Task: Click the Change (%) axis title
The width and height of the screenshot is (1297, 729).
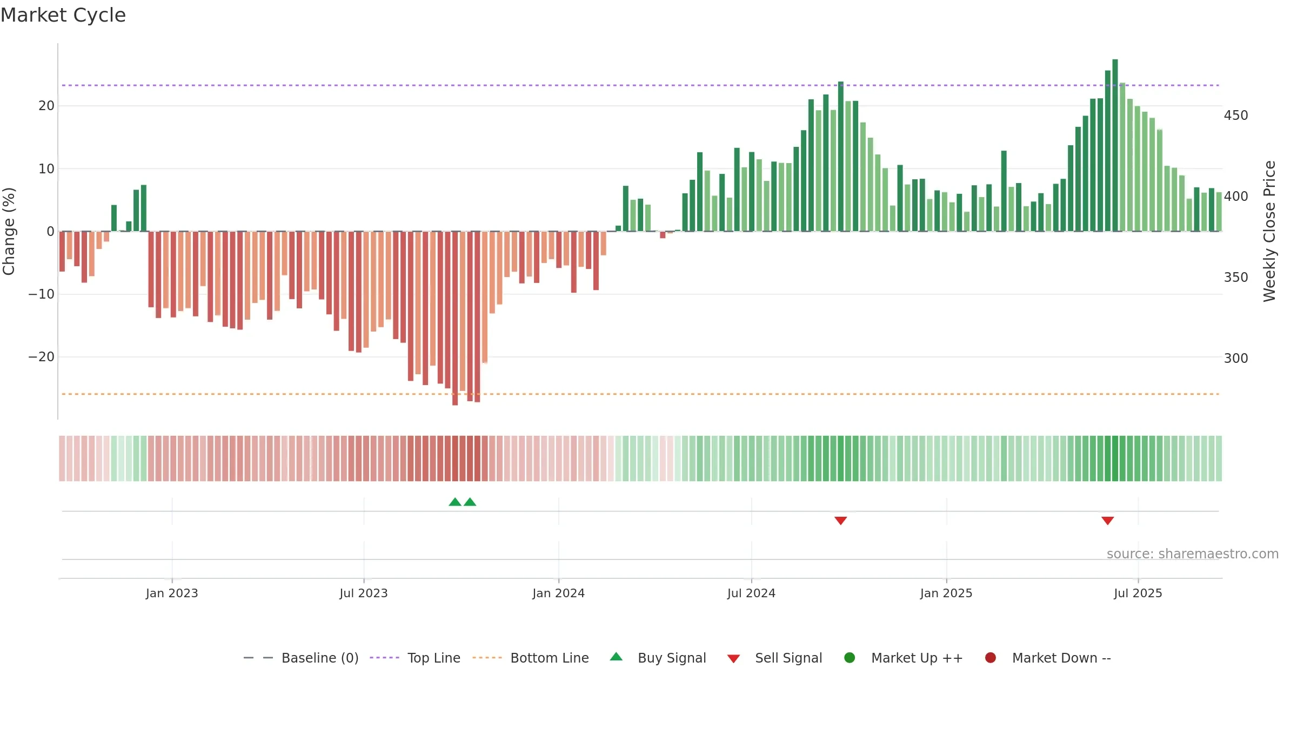Action: coord(9,231)
